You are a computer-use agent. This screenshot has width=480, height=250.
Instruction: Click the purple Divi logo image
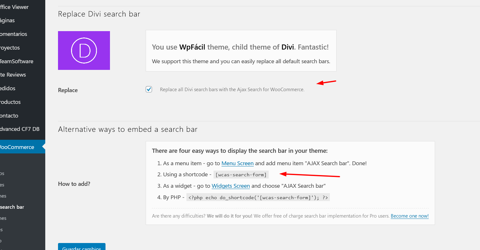point(84,51)
